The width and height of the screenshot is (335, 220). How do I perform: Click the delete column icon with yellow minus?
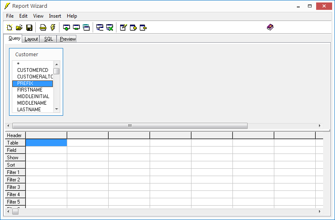pyautogui.click(x=143, y=27)
